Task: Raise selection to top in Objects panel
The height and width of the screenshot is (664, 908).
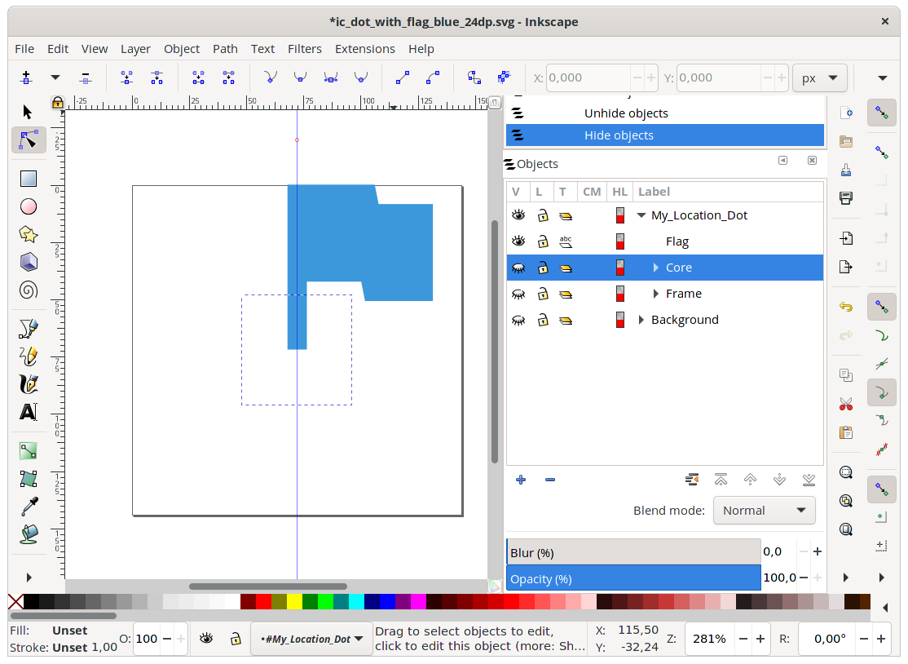Action: [721, 480]
